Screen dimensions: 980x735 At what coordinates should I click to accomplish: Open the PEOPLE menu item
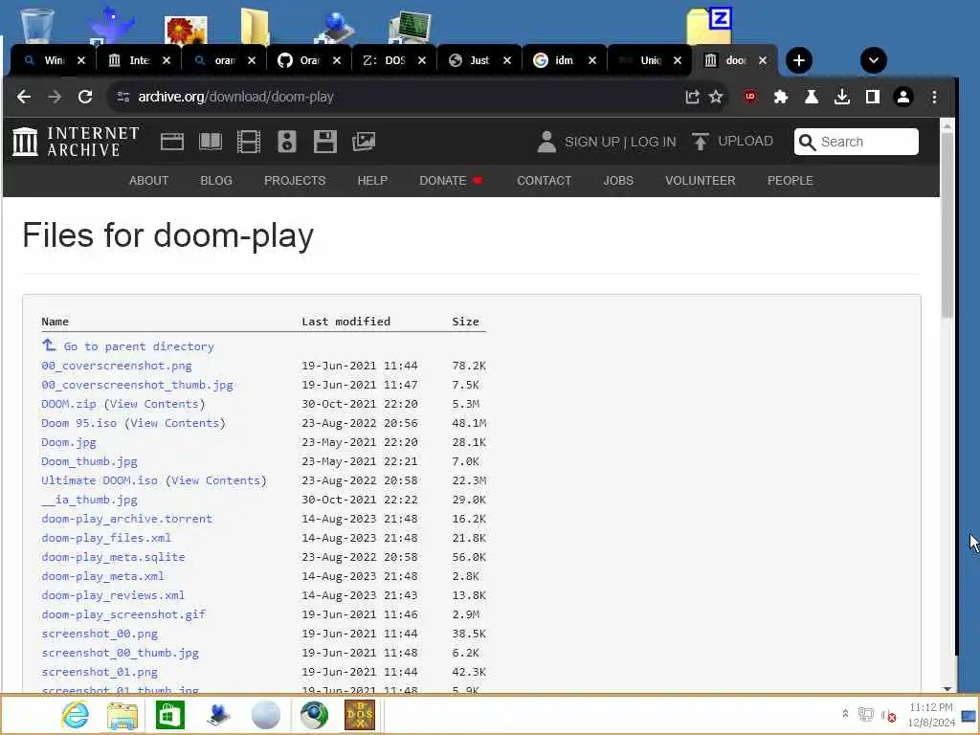[790, 181]
